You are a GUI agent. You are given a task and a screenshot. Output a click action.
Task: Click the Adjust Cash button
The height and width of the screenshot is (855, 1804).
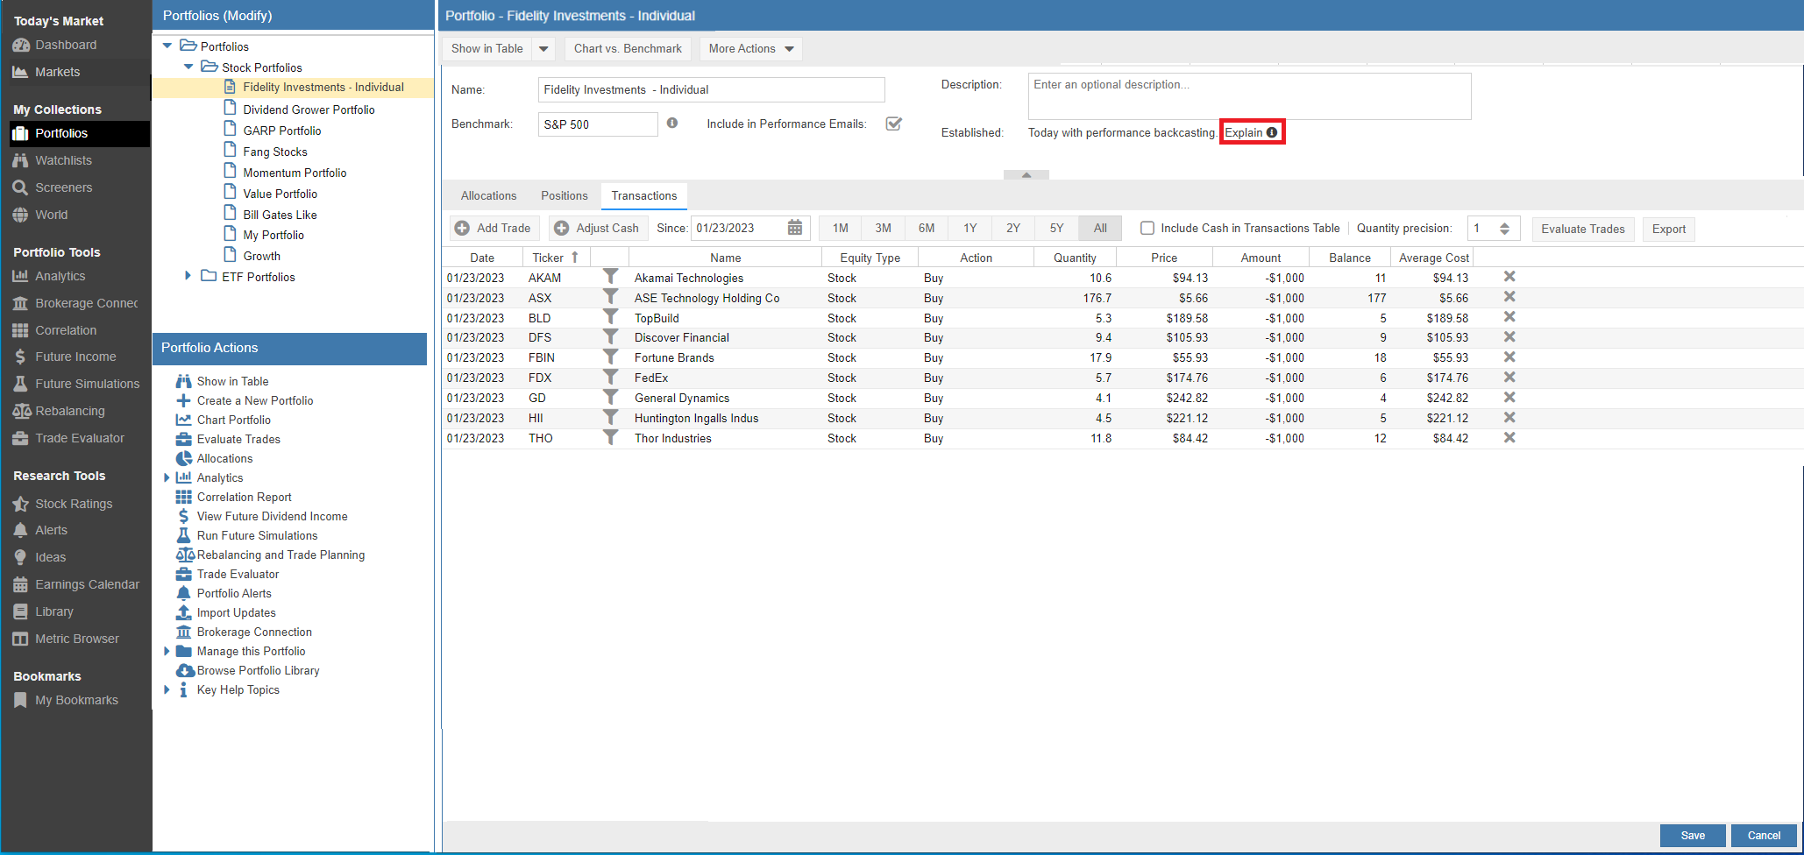click(598, 228)
